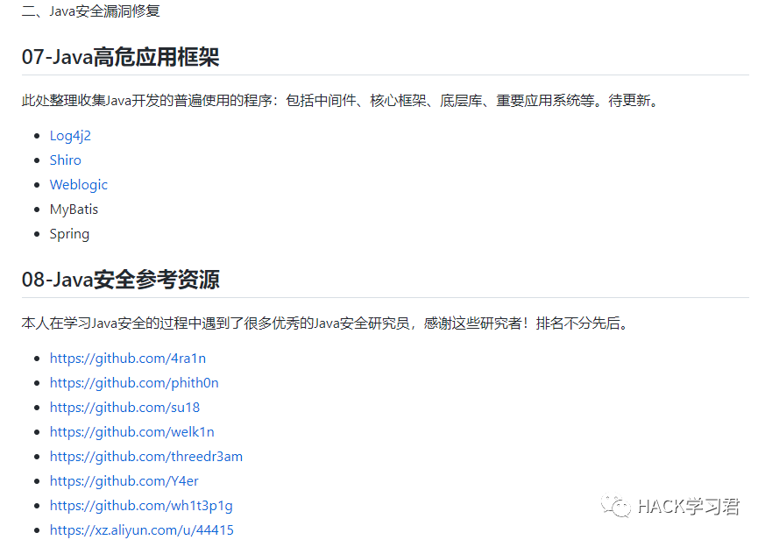
Task: Open the Shiro link
Action: (66, 160)
